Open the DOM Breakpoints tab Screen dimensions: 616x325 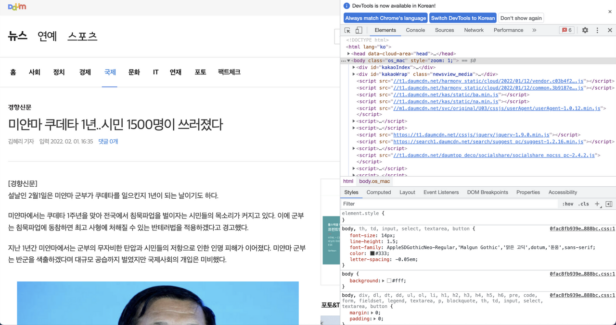point(488,193)
